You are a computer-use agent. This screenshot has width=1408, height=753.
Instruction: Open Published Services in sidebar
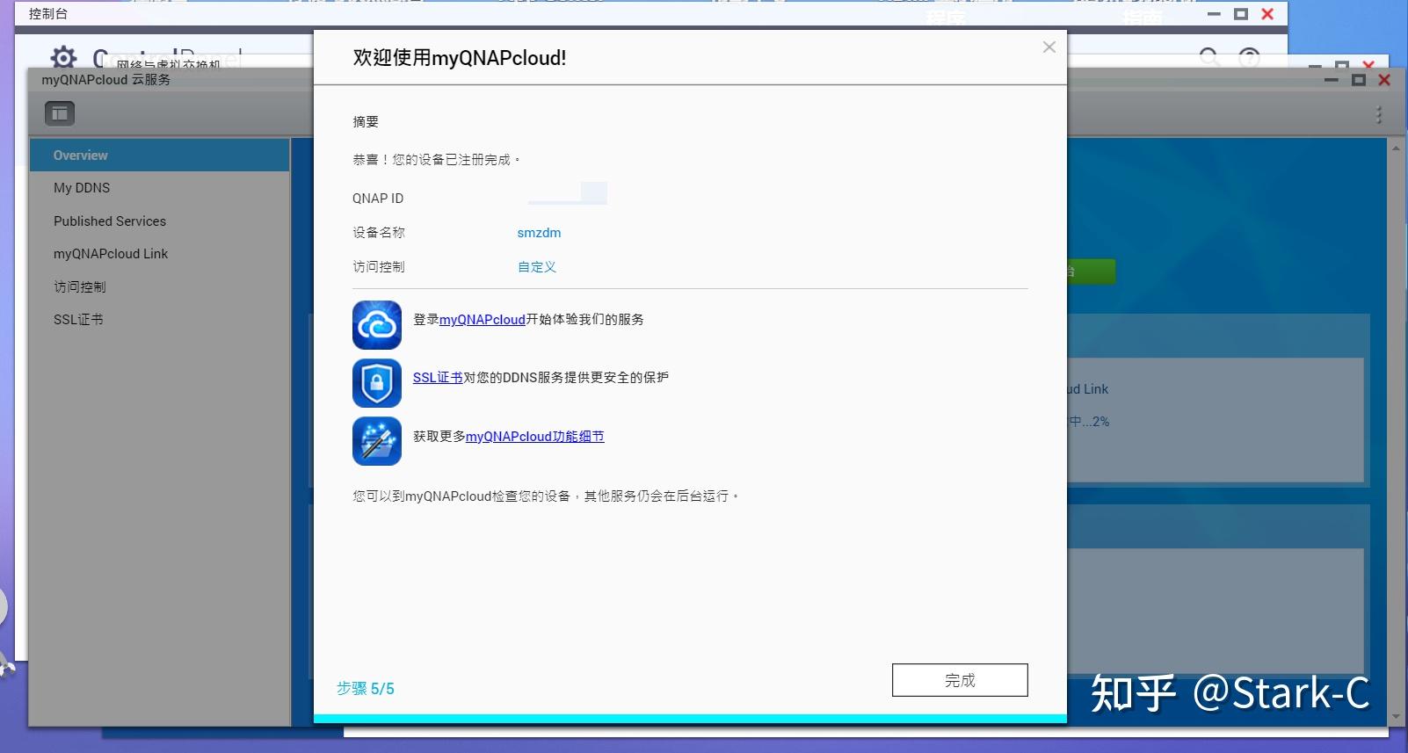(110, 221)
